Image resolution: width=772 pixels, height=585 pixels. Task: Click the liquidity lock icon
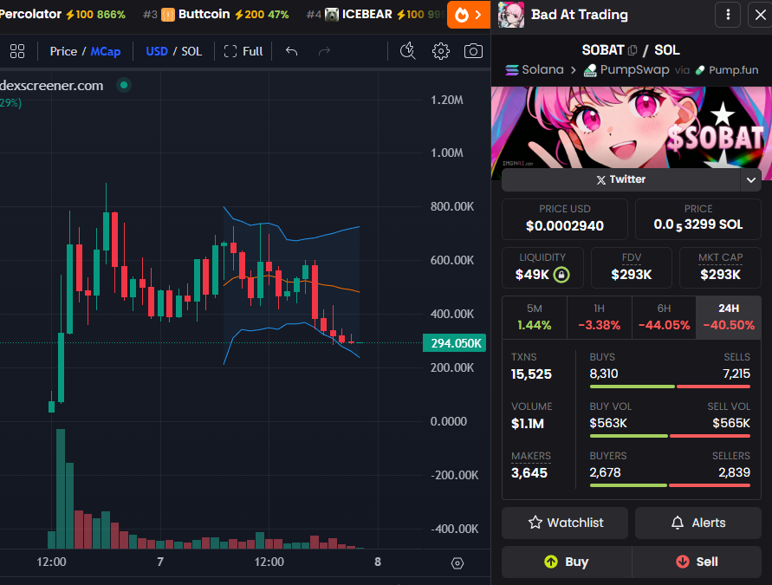(x=561, y=274)
